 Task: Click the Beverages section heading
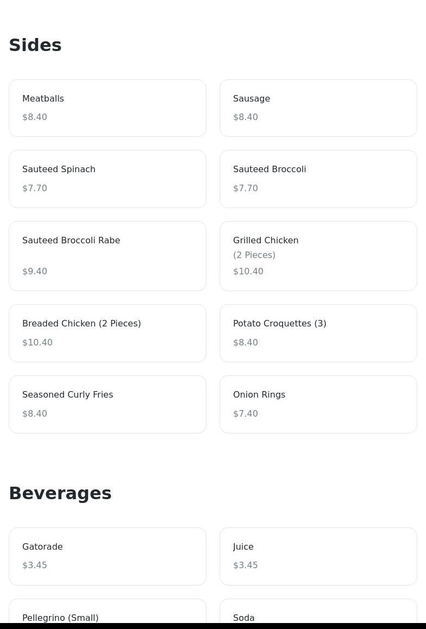(x=60, y=493)
